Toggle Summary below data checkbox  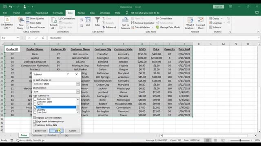point(34,125)
